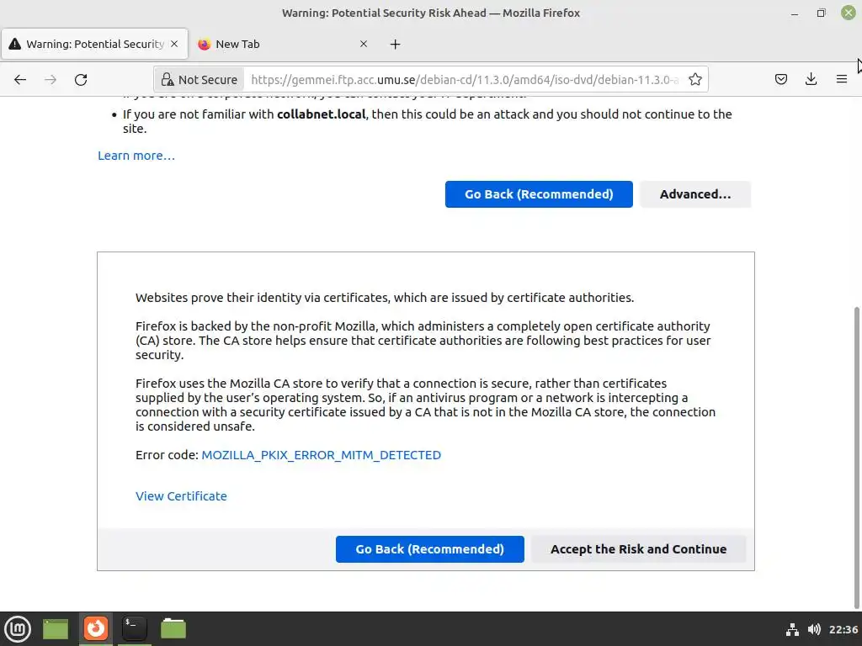862x646 pixels.
Task: Open the volume tray icon
Action: point(814,629)
